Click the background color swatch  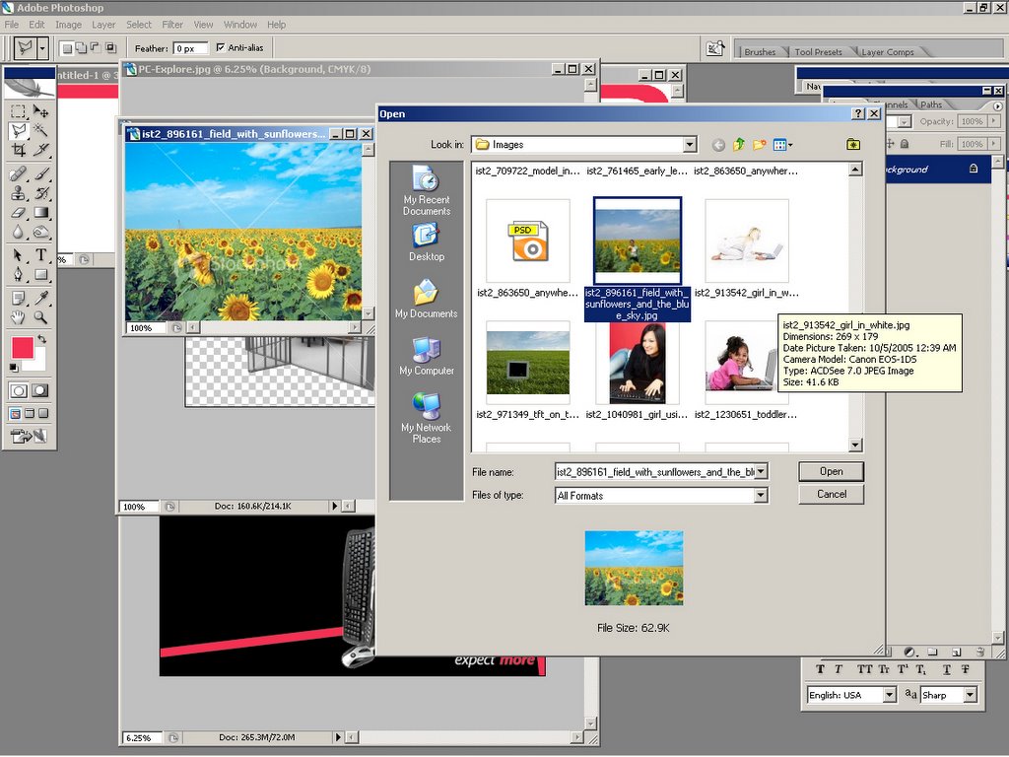tap(39, 364)
